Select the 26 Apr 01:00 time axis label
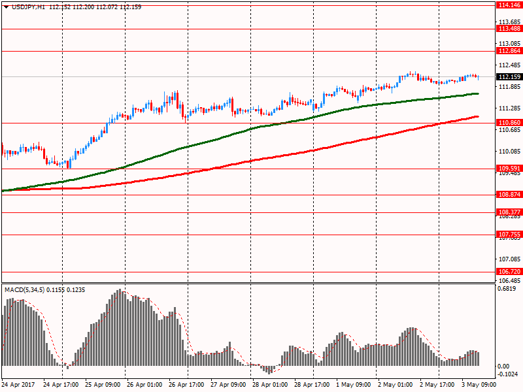 coord(144,385)
